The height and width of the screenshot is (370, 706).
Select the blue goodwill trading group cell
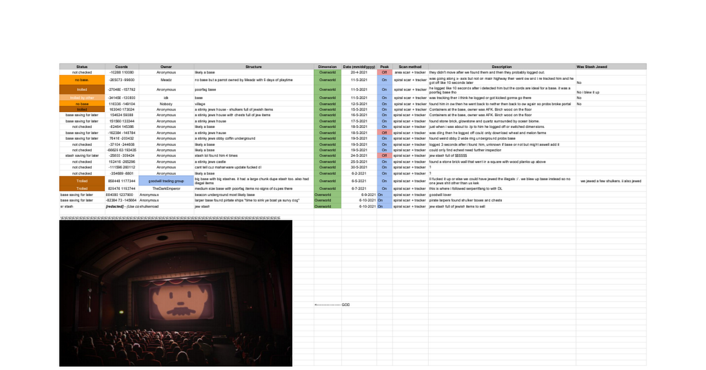(x=166, y=181)
